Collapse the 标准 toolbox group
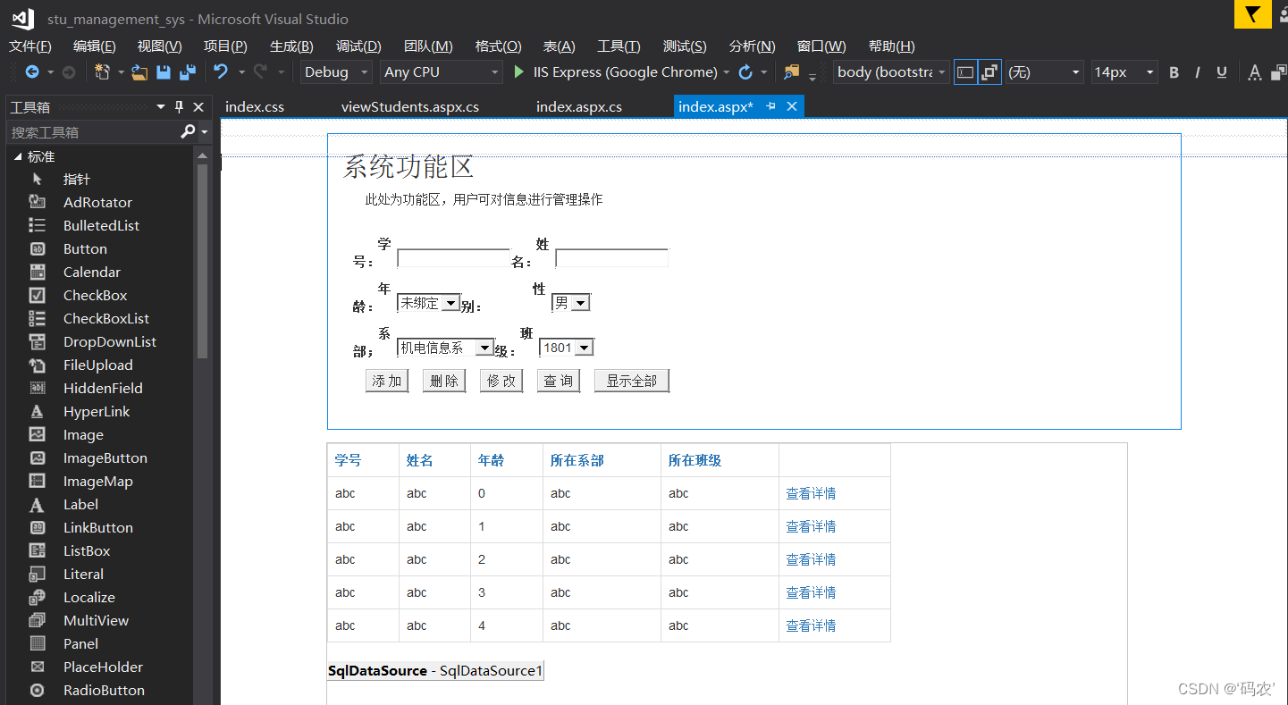1288x705 pixels. click(18, 156)
